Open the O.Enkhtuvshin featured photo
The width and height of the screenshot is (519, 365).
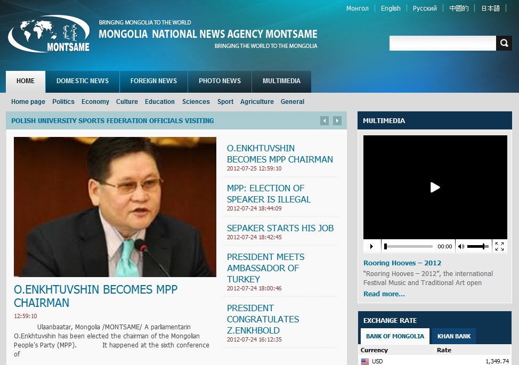[x=115, y=207]
